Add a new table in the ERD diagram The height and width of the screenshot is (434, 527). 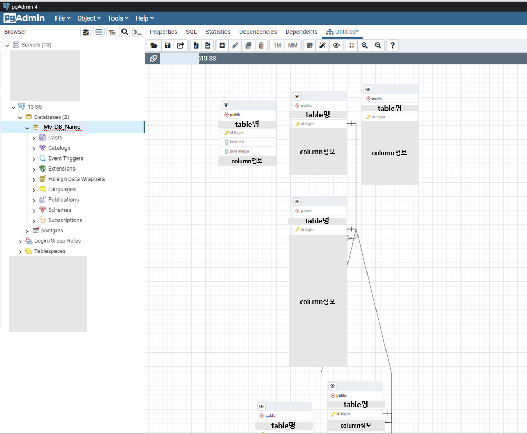pos(222,45)
